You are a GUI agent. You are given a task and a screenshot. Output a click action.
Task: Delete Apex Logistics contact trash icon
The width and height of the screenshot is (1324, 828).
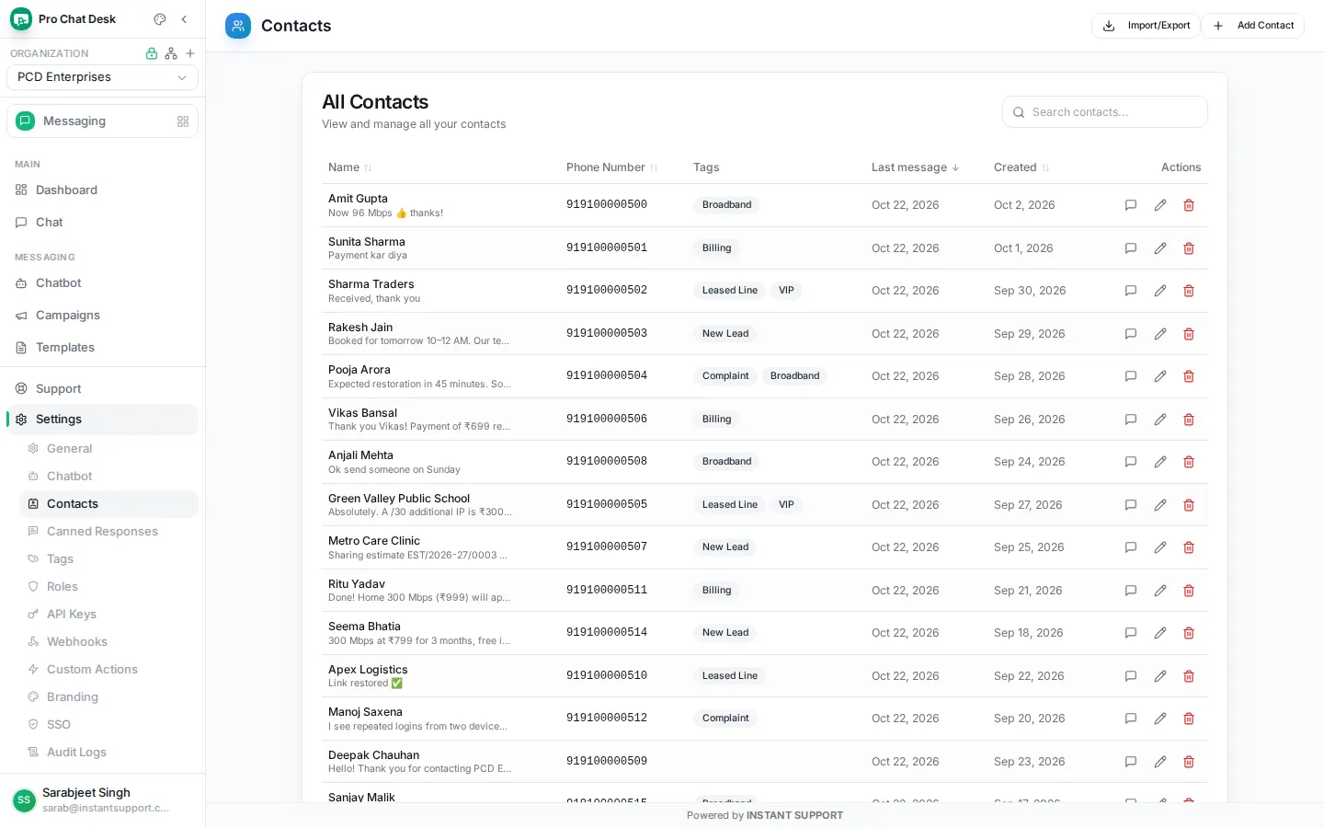[1189, 676]
